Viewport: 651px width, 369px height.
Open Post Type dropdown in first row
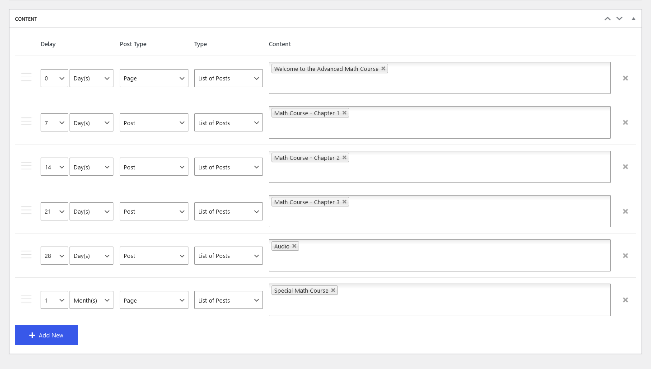click(154, 78)
